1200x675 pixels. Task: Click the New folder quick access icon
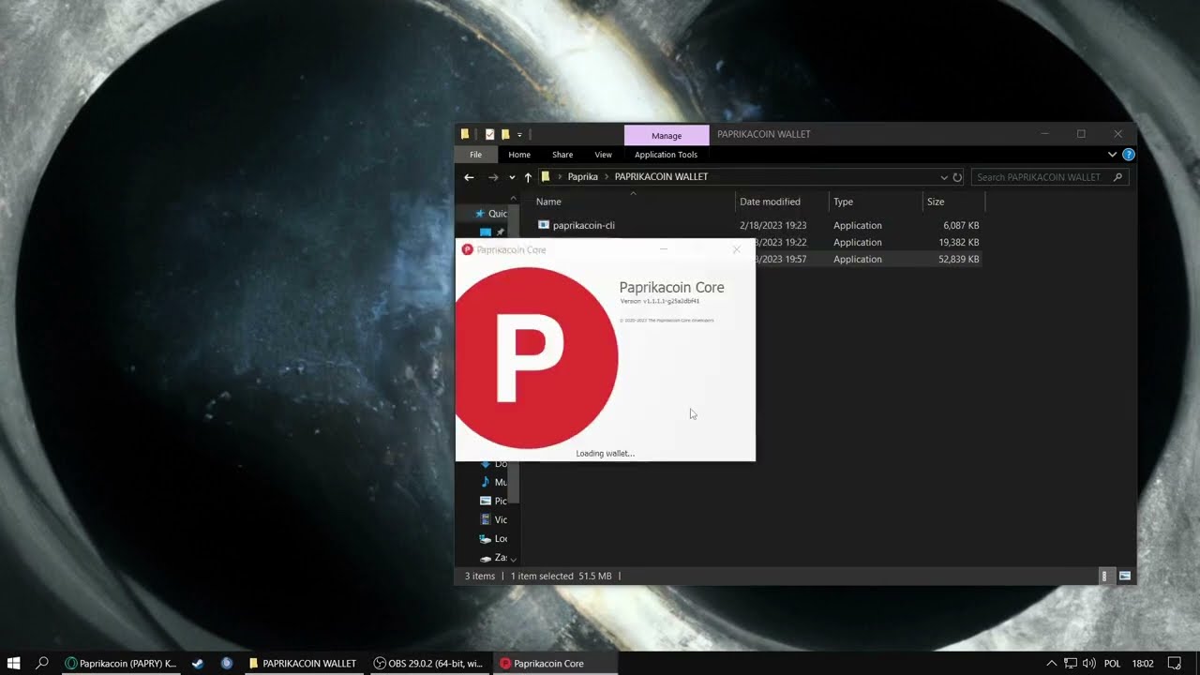(505, 134)
